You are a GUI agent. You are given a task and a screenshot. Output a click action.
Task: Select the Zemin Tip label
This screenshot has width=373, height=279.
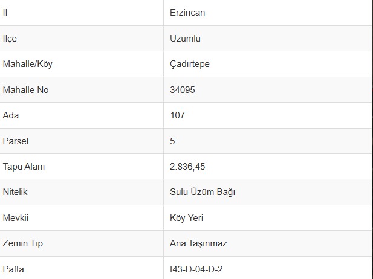tap(23, 243)
